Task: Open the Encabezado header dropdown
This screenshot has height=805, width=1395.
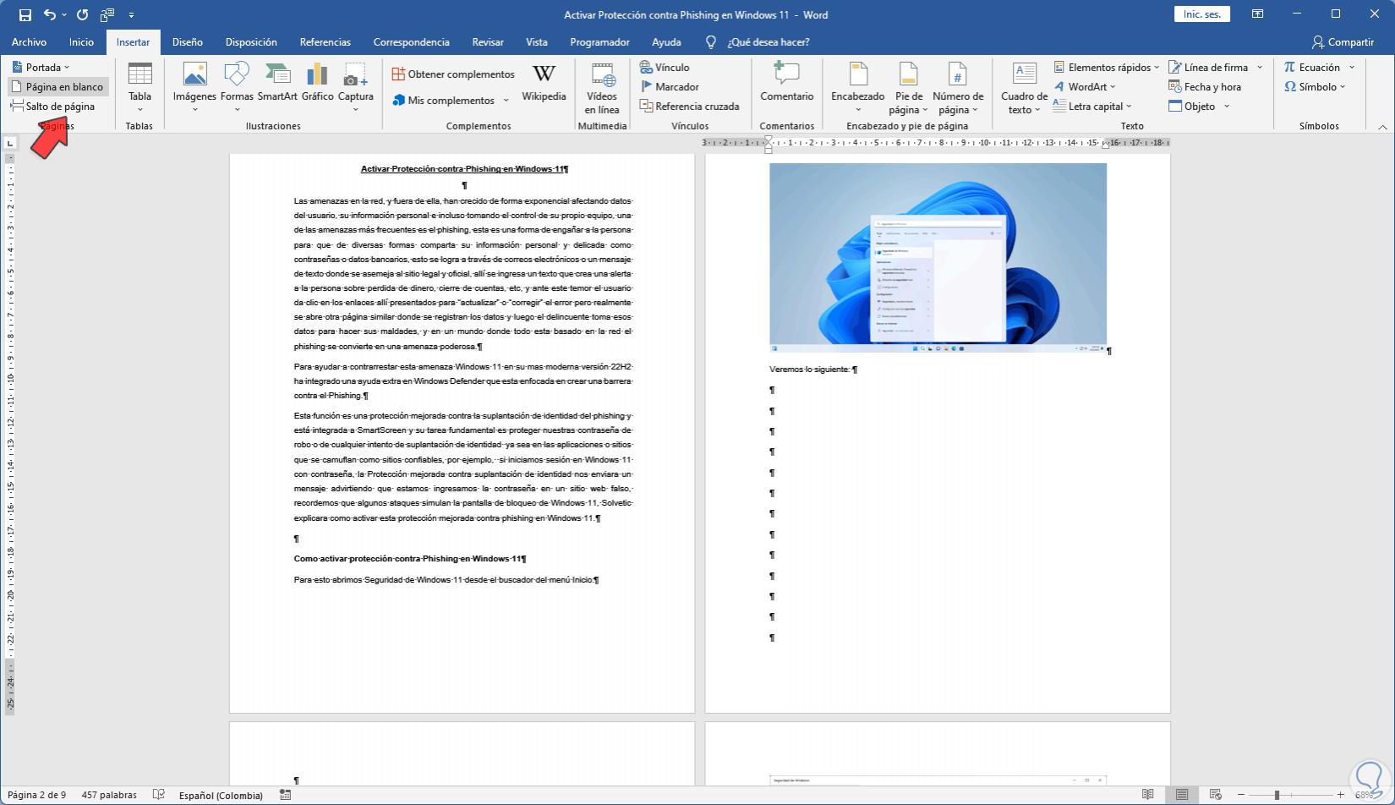Action: pos(857,88)
